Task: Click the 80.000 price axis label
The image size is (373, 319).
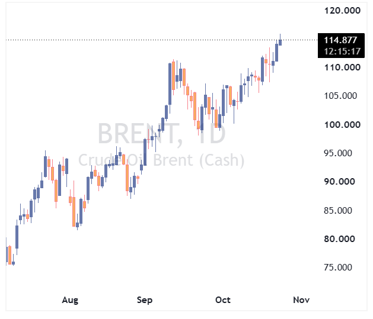Action: click(x=339, y=239)
